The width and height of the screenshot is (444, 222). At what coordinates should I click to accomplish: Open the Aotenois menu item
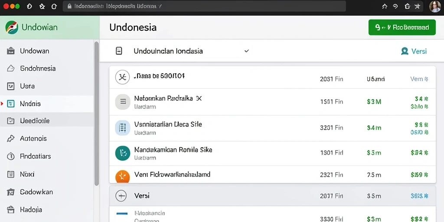point(33,138)
